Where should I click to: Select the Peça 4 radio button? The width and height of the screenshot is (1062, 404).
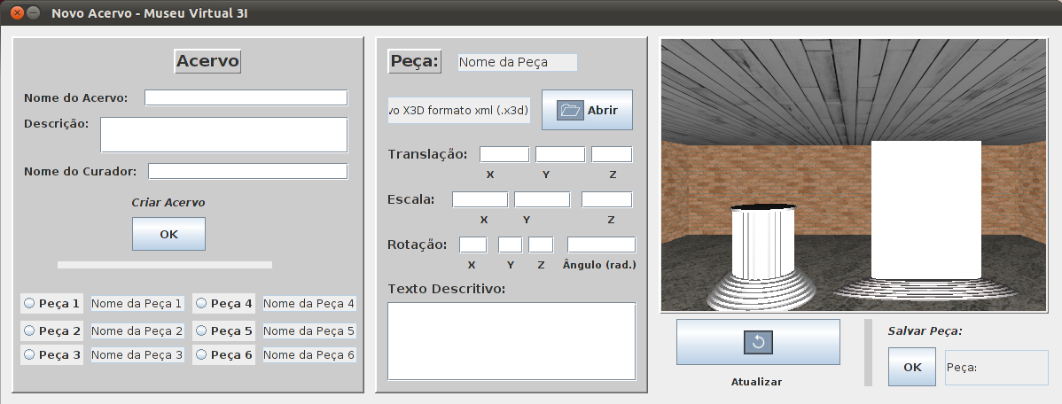click(201, 304)
